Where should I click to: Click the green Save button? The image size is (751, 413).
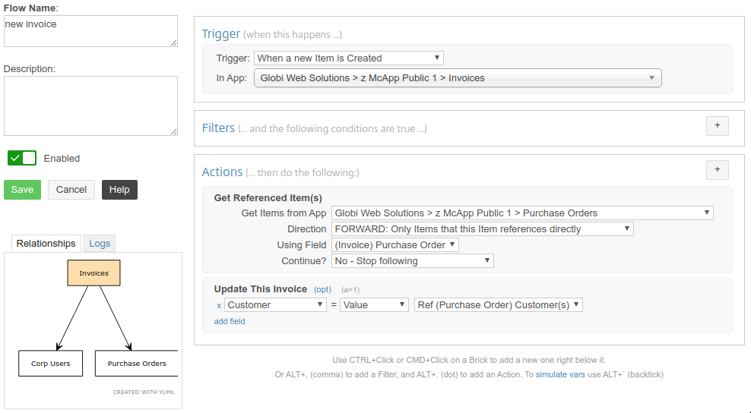coord(23,190)
